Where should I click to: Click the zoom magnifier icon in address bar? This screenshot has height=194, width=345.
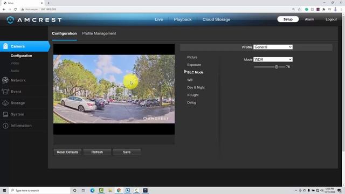coord(293,9)
